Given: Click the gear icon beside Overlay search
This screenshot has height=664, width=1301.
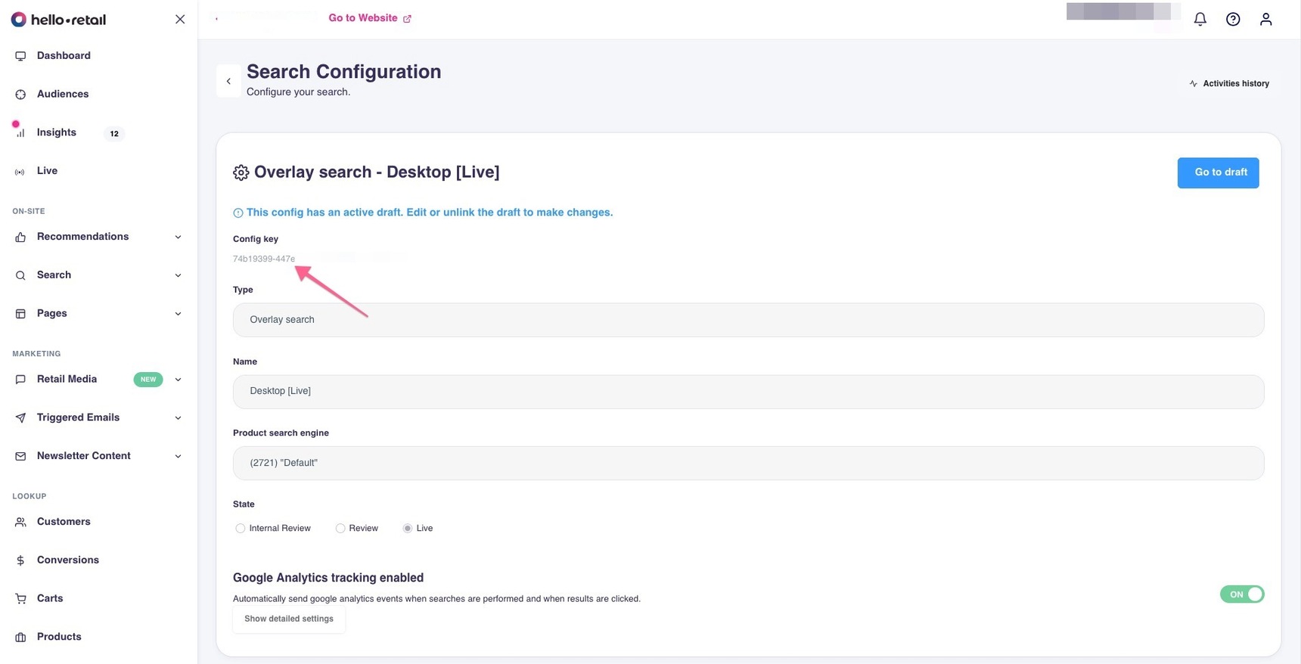Looking at the screenshot, I should (241, 173).
